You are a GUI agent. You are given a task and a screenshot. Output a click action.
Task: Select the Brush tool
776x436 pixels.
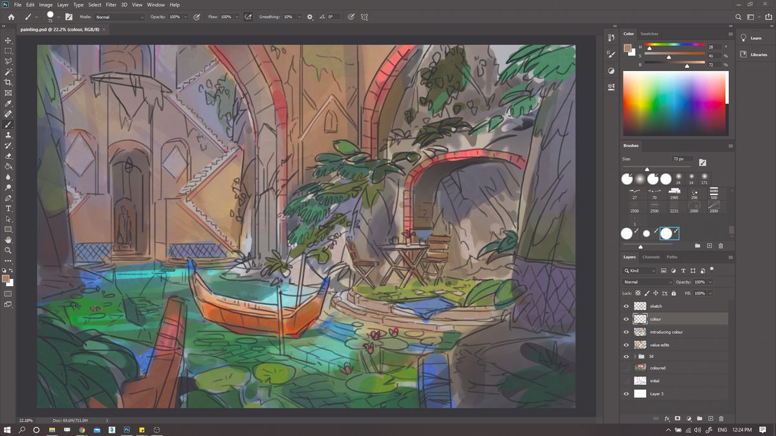(x=8, y=124)
